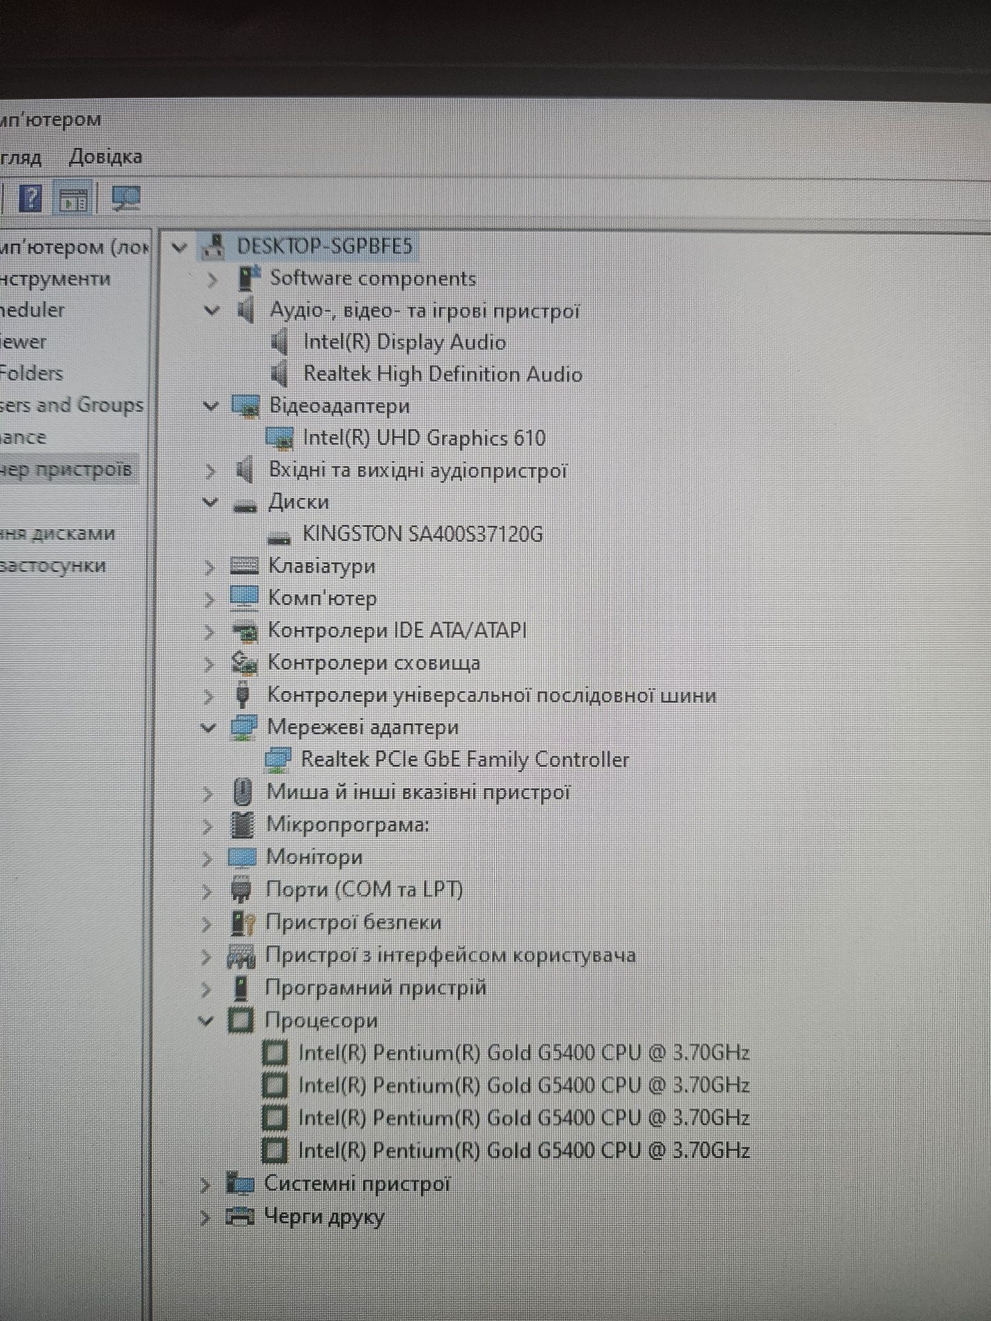This screenshot has width=991, height=1321.
Task: Select the KINGSTON SA400S37120G disk
Action: click(x=423, y=534)
